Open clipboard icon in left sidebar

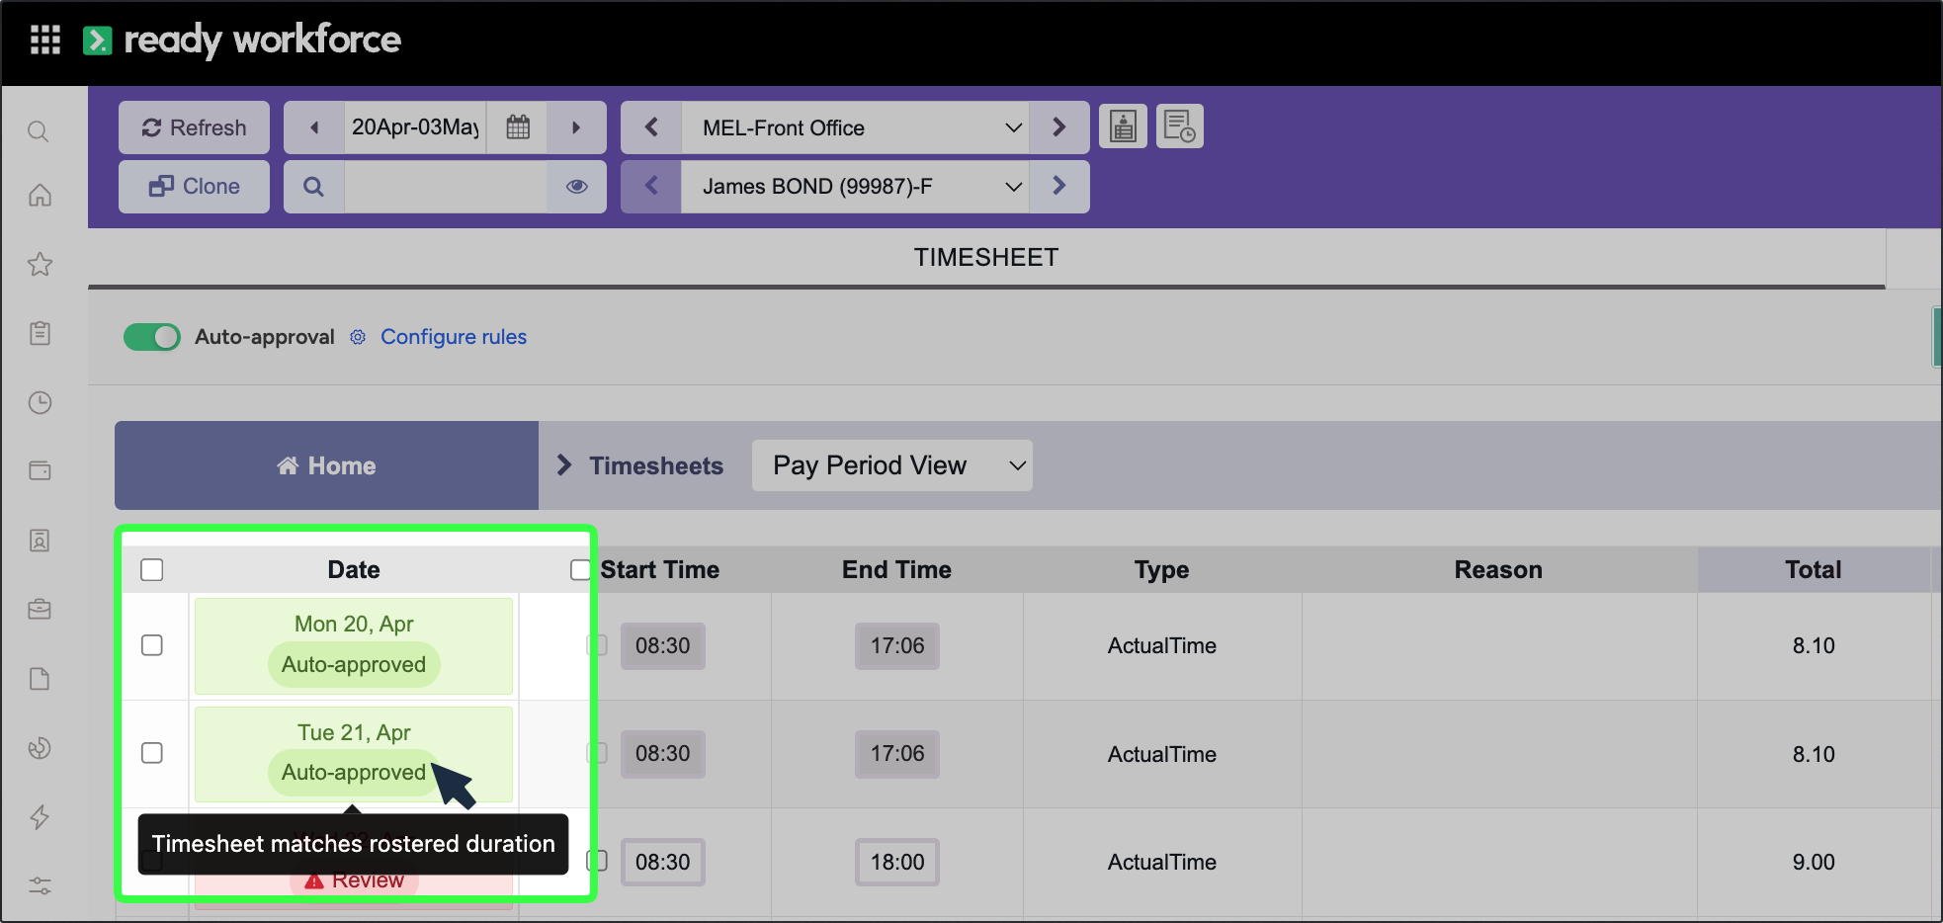click(40, 333)
